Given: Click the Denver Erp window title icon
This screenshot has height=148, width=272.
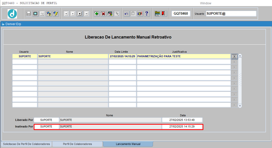Looking at the screenshot, I should pyautogui.click(x=3, y=24).
